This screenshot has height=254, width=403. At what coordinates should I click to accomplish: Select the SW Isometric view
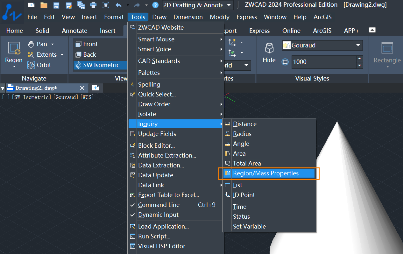click(x=101, y=65)
